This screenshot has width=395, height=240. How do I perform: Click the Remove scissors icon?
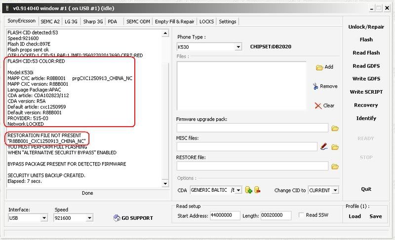point(316,86)
